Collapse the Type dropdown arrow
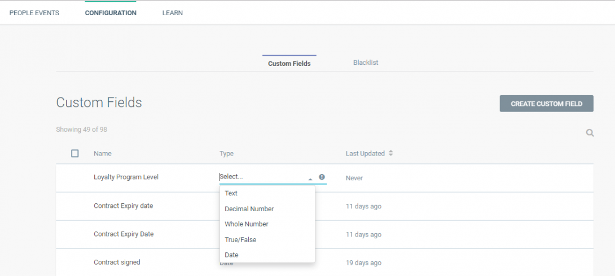Screen dimensions: 615x276 (x=310, y=179)
